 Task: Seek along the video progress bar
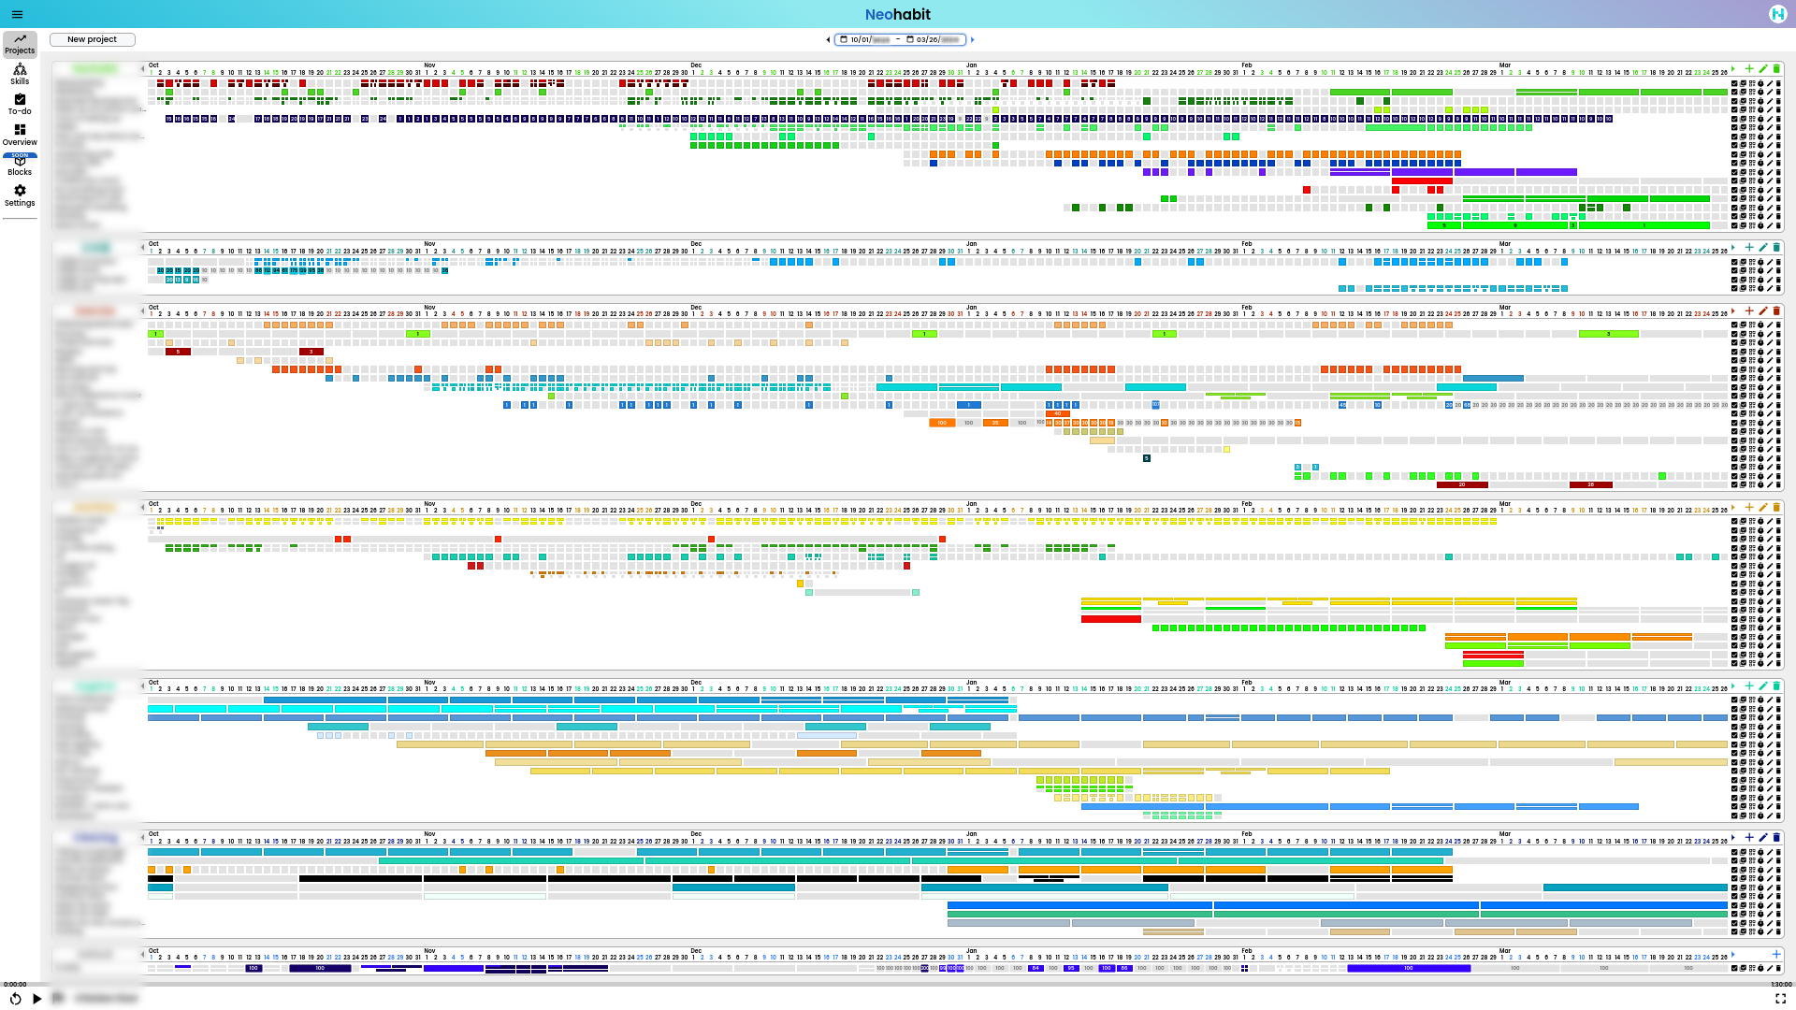[x=898, y=984]
